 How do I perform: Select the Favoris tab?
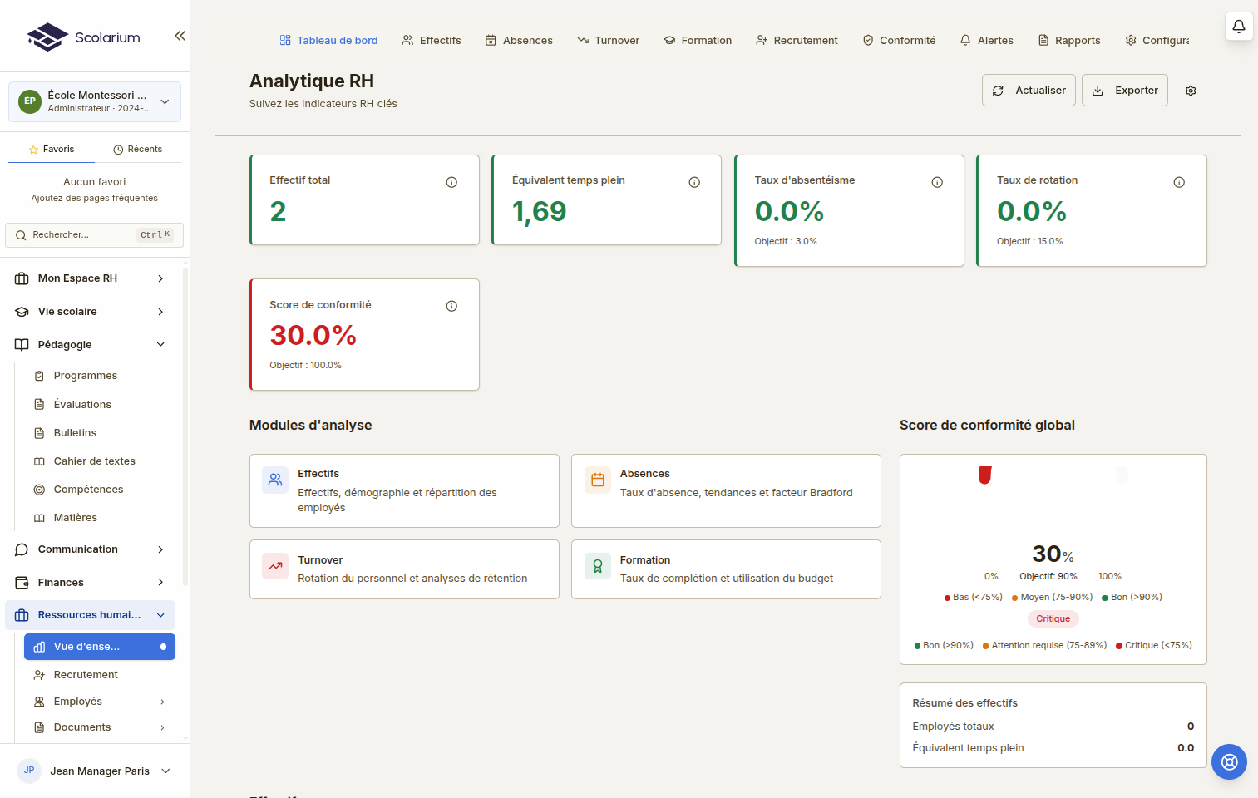(52, 150)
